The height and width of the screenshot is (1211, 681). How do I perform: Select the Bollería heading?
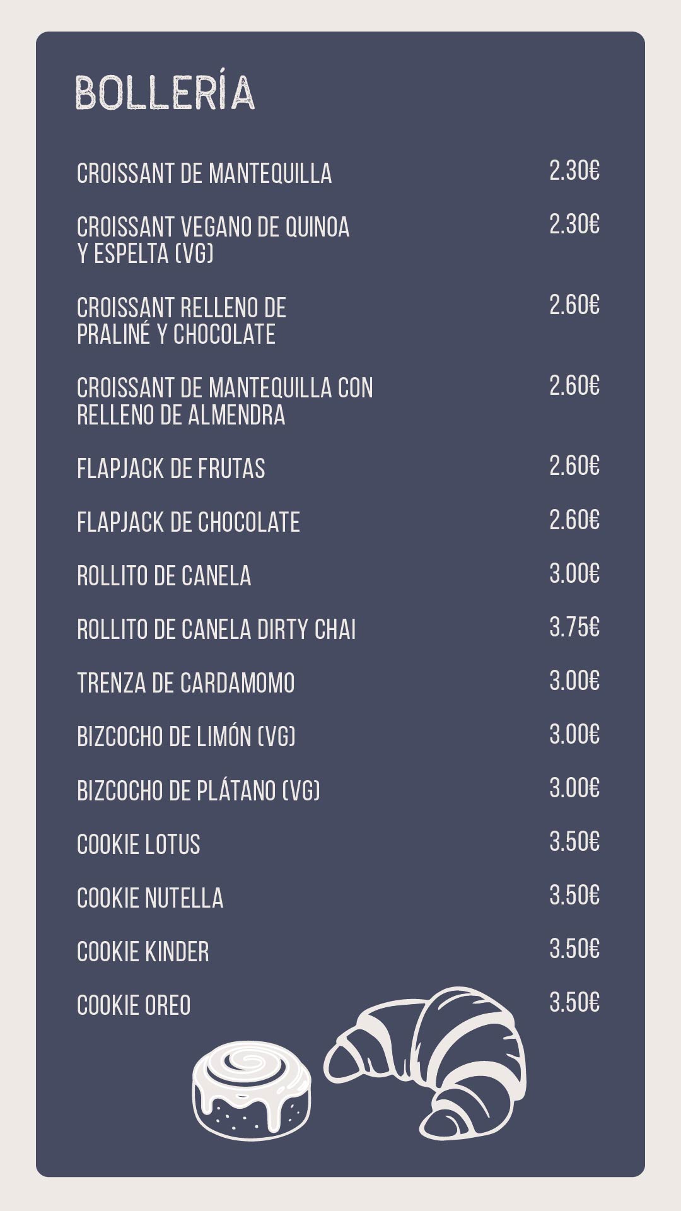coord(165,93)
